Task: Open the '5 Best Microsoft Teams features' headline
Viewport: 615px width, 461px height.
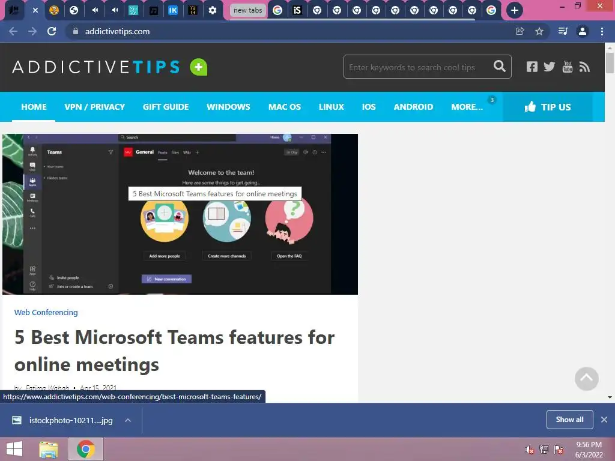Action: tap(175, 351)
